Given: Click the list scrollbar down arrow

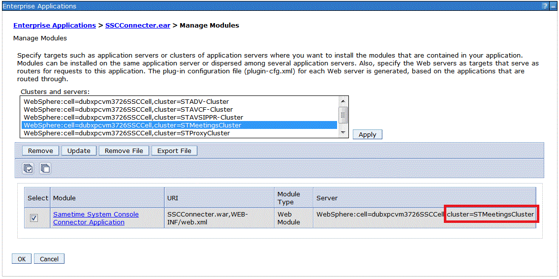Looking at the screenshot, I should pos(343,132).
